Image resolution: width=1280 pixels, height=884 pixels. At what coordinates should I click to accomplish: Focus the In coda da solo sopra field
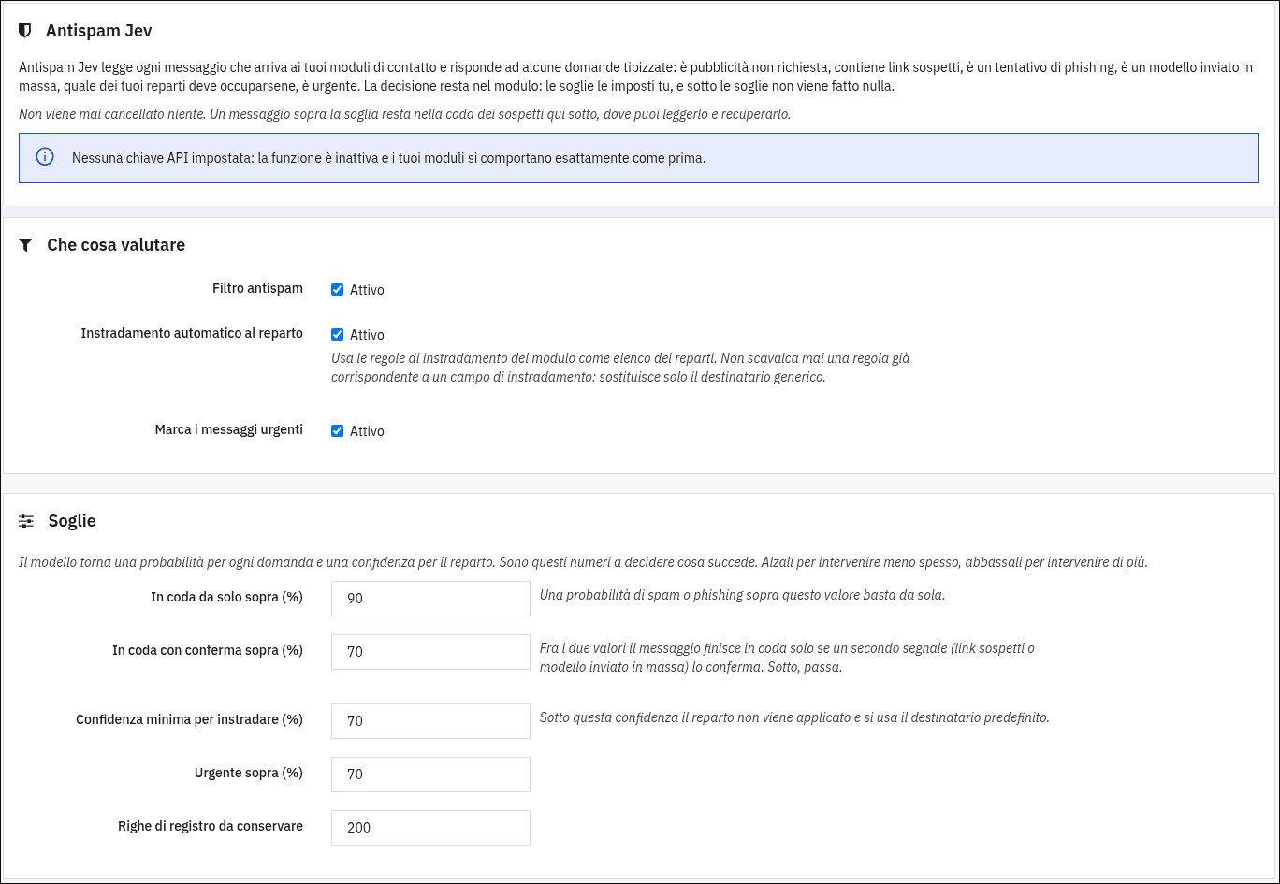(430, 599)
